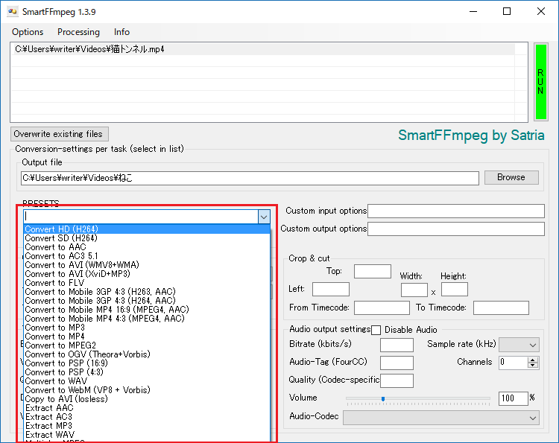Select Convert to PSP (16:9) preset
Viewport: 559px width, 443px height.
coord(147,363)
